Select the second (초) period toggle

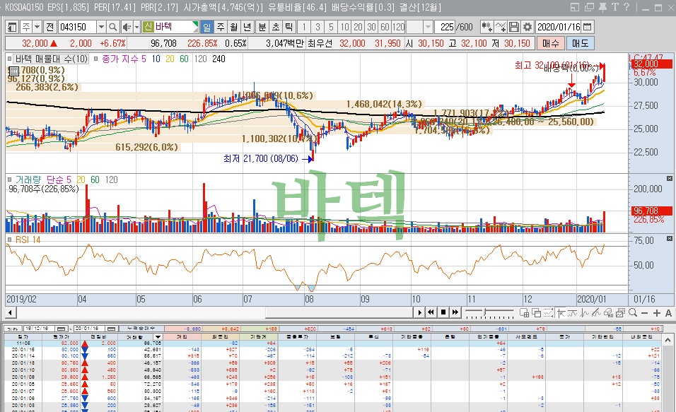tap(276, 27)
